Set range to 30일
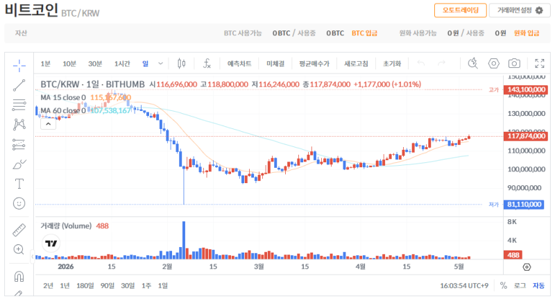The image size is (555, 299). pos(128,286)
